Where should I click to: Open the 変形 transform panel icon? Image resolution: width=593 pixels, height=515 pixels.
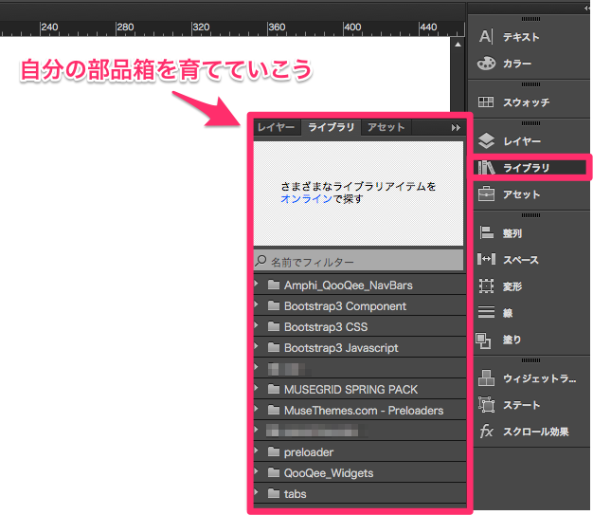point(486,285)
